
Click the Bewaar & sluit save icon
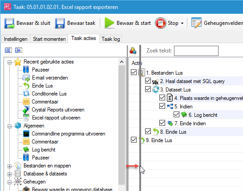pyautogui.click(x=9, y=24)
